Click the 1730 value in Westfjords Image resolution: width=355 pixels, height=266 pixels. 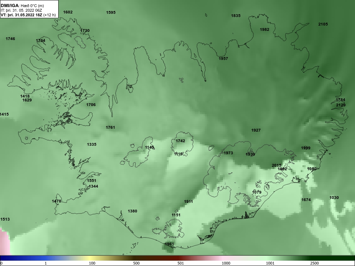[x=85, y=31]
